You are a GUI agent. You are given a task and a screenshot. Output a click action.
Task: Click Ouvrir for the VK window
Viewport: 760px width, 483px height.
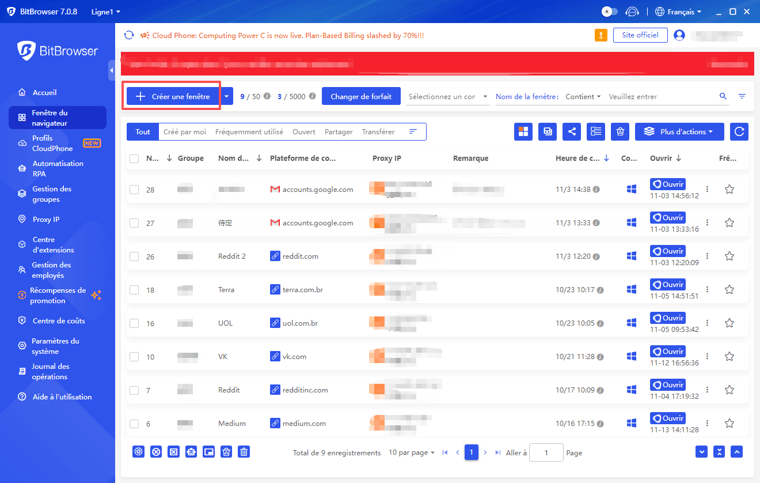(667, 351)
